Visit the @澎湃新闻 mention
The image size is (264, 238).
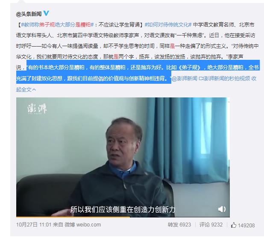pyautogui.click(x=185, y=78)
